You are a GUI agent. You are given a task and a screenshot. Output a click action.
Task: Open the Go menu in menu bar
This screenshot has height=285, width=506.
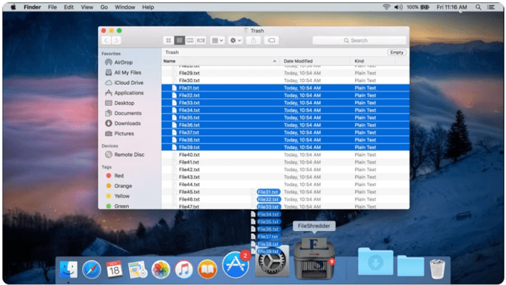click(x=104, y=7)
